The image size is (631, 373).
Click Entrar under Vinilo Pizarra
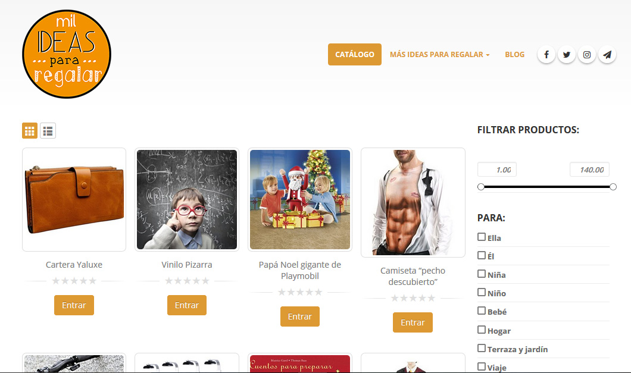pyautogui.click(x=187, y=305)
